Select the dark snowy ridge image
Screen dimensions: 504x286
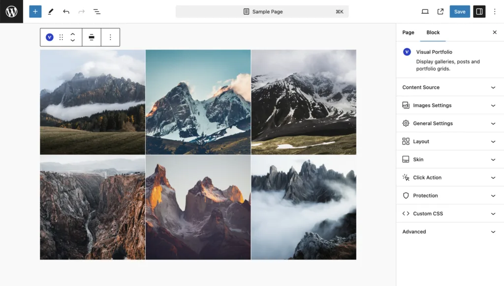coord(304,102)
